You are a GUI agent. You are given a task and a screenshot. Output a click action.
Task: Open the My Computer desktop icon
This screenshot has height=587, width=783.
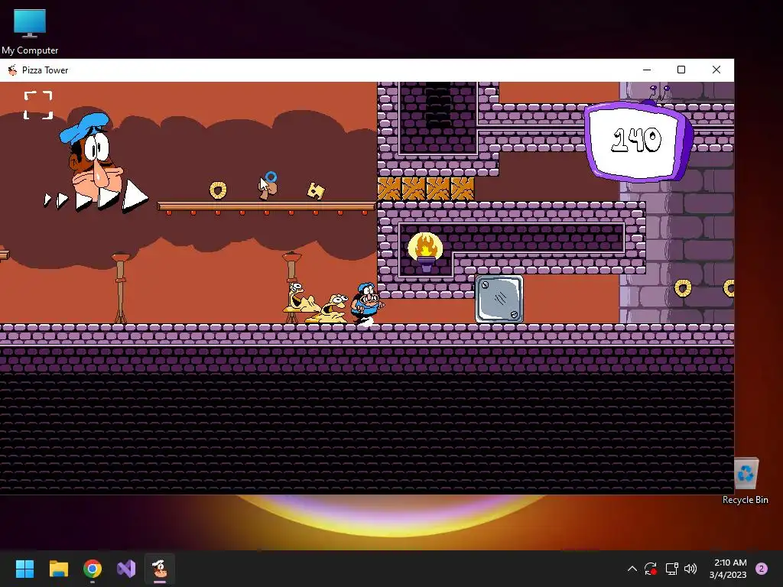point(30,31)
